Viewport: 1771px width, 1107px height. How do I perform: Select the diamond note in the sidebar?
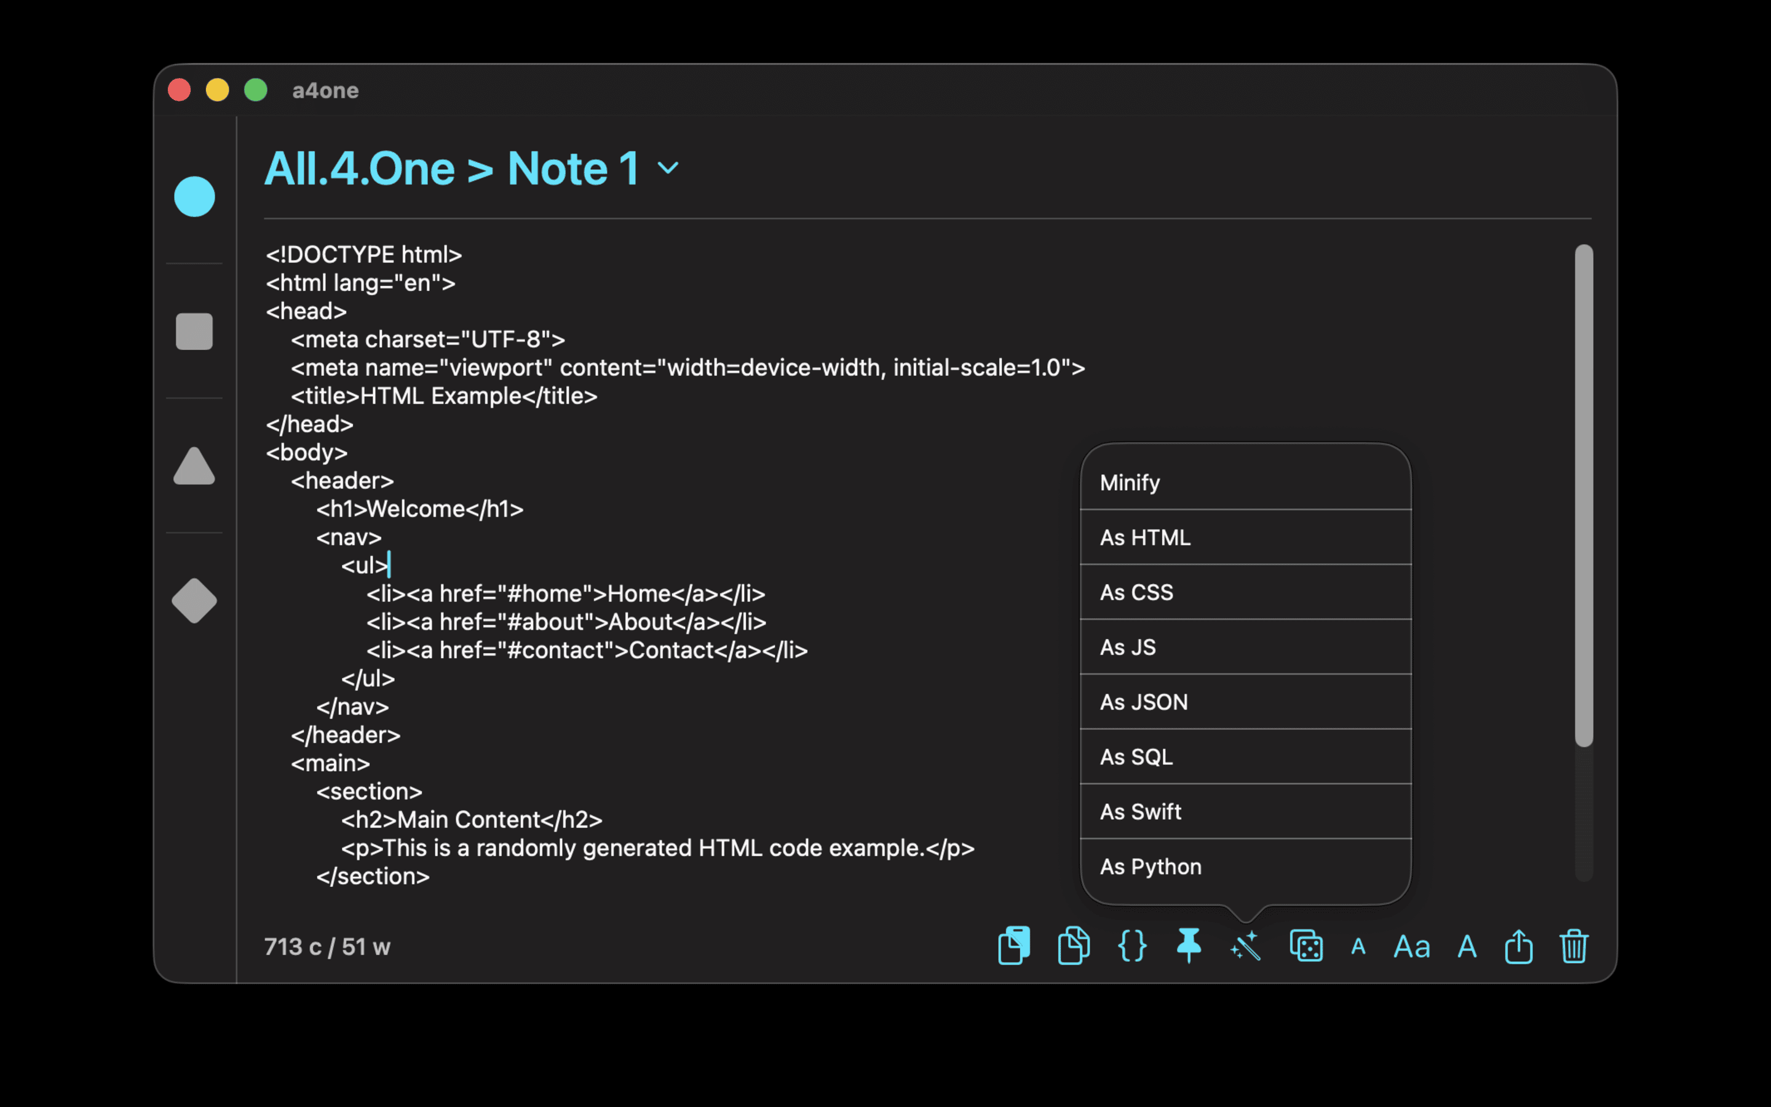194,600
